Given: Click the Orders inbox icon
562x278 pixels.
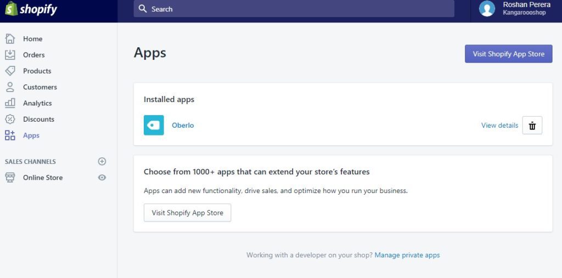Looking at the screenshot, I should 10,55.
